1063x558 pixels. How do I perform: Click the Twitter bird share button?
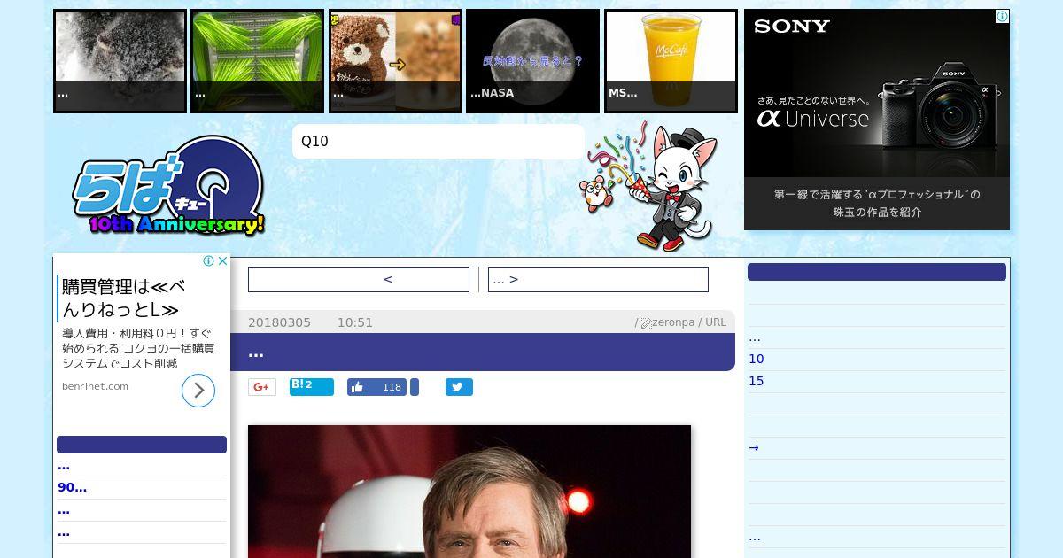pos(459,387)
